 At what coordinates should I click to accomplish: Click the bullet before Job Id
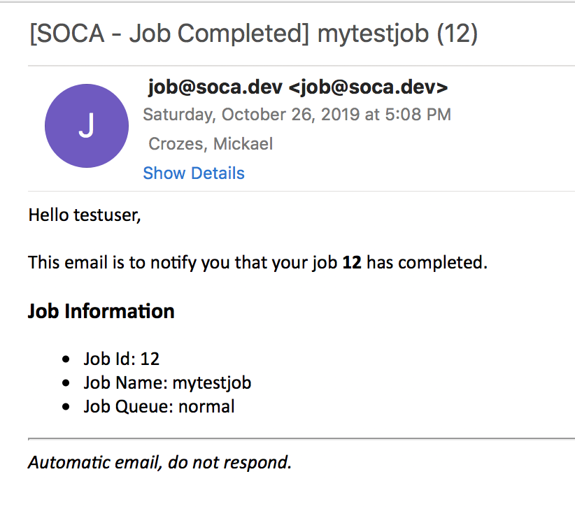pos(66,360)
